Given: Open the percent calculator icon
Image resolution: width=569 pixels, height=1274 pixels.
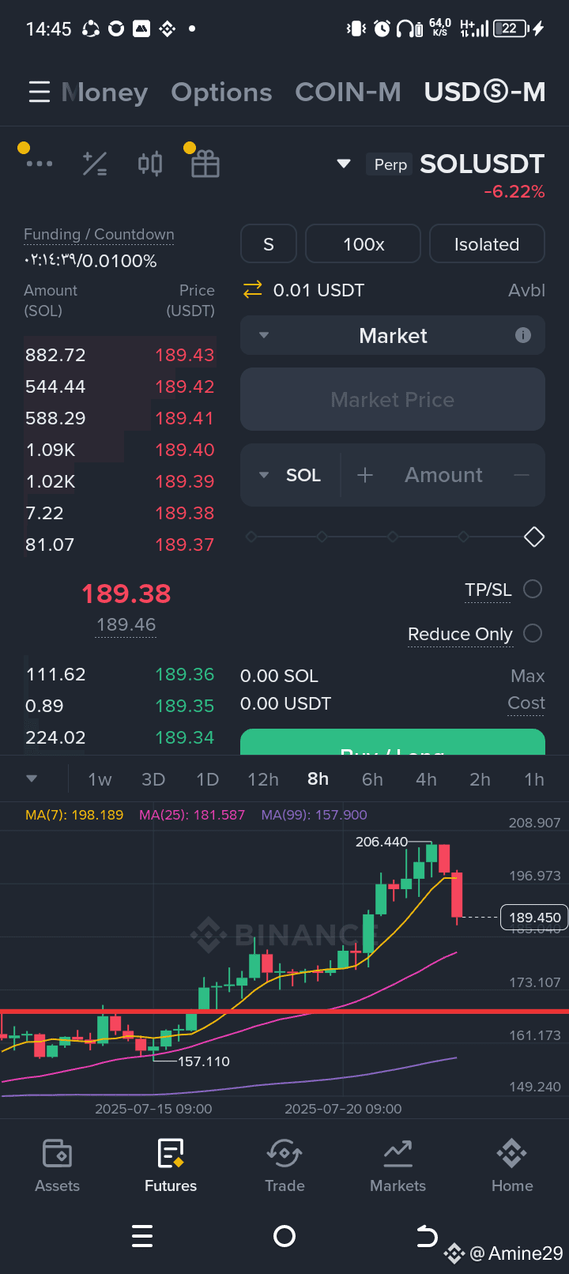Looking at the screenshot, I should [95, 164].
